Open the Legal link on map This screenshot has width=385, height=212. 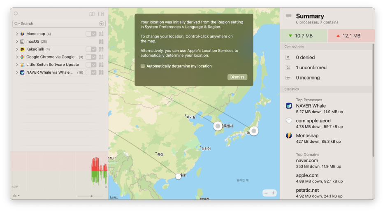114,197
